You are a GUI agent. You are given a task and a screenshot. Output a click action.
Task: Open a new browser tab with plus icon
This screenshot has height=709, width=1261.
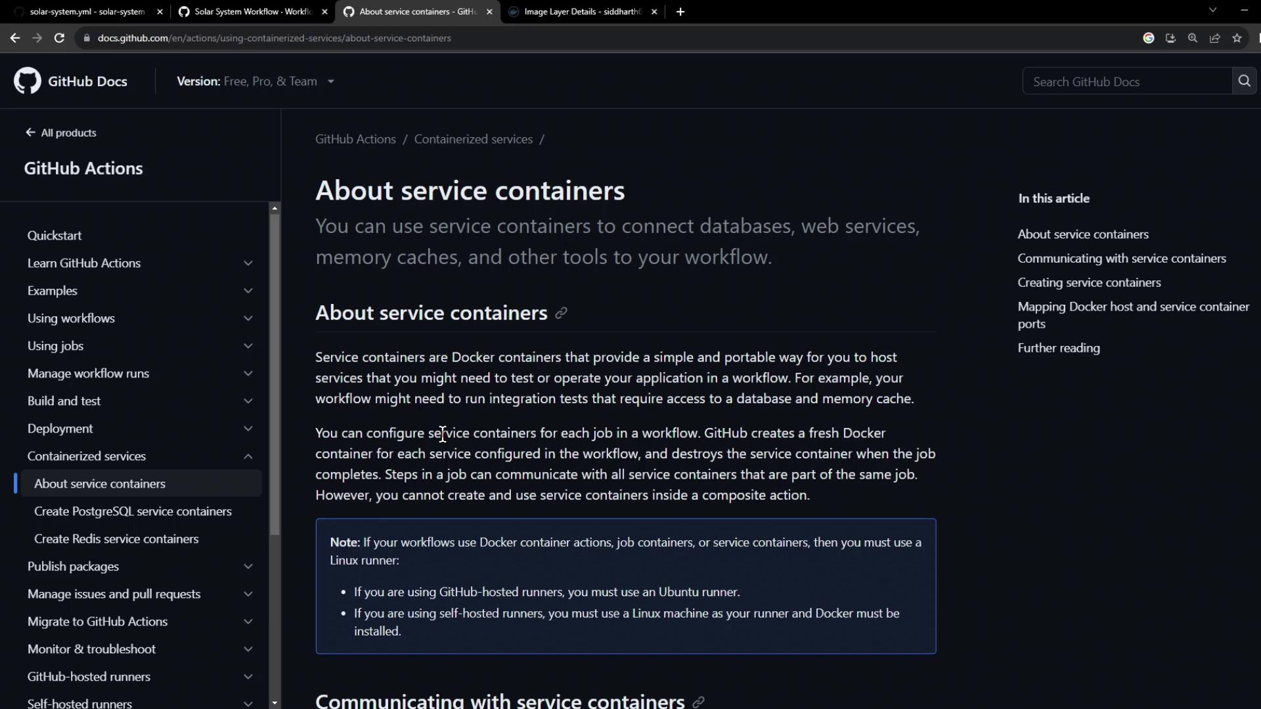680,12
